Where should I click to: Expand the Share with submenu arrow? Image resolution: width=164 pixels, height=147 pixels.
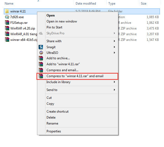coord(115,41)
